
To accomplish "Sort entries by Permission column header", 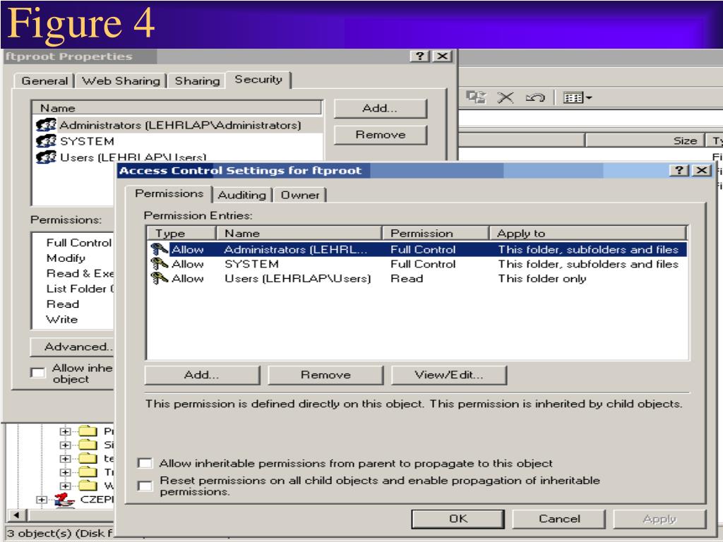I will pos(435,233).
